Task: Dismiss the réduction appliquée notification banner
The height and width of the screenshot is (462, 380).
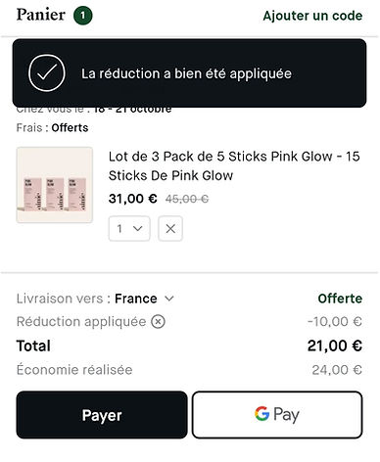Action: [189, 73]
